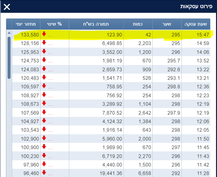Click red down arrow in 13:52 row
The height and width of the screenshot is (177, 217).
(x=44, y=60)
